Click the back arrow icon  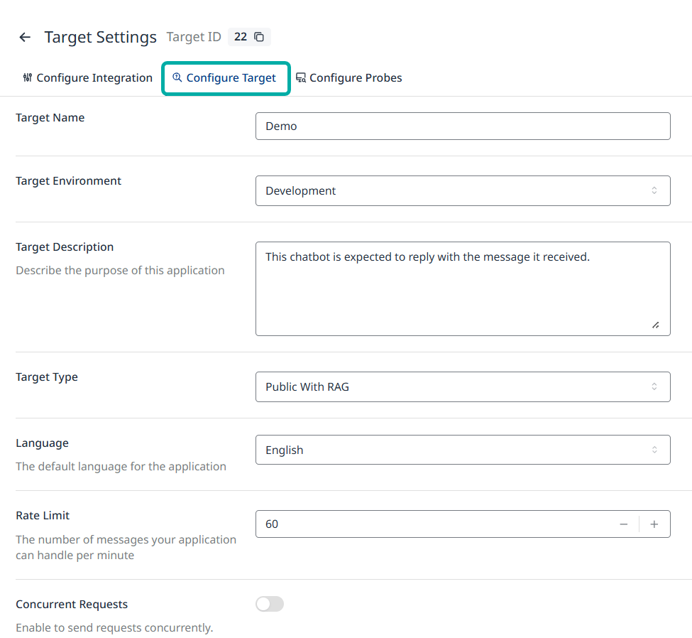[x=25, y=38]
